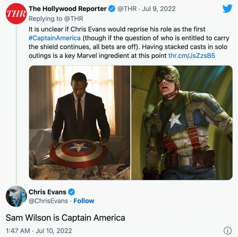
Task: Click the @THR handle in header
Action: (127, 9)
